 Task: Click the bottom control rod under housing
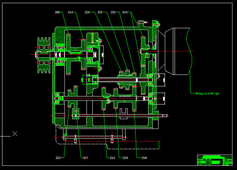click(x=94, y=137)
